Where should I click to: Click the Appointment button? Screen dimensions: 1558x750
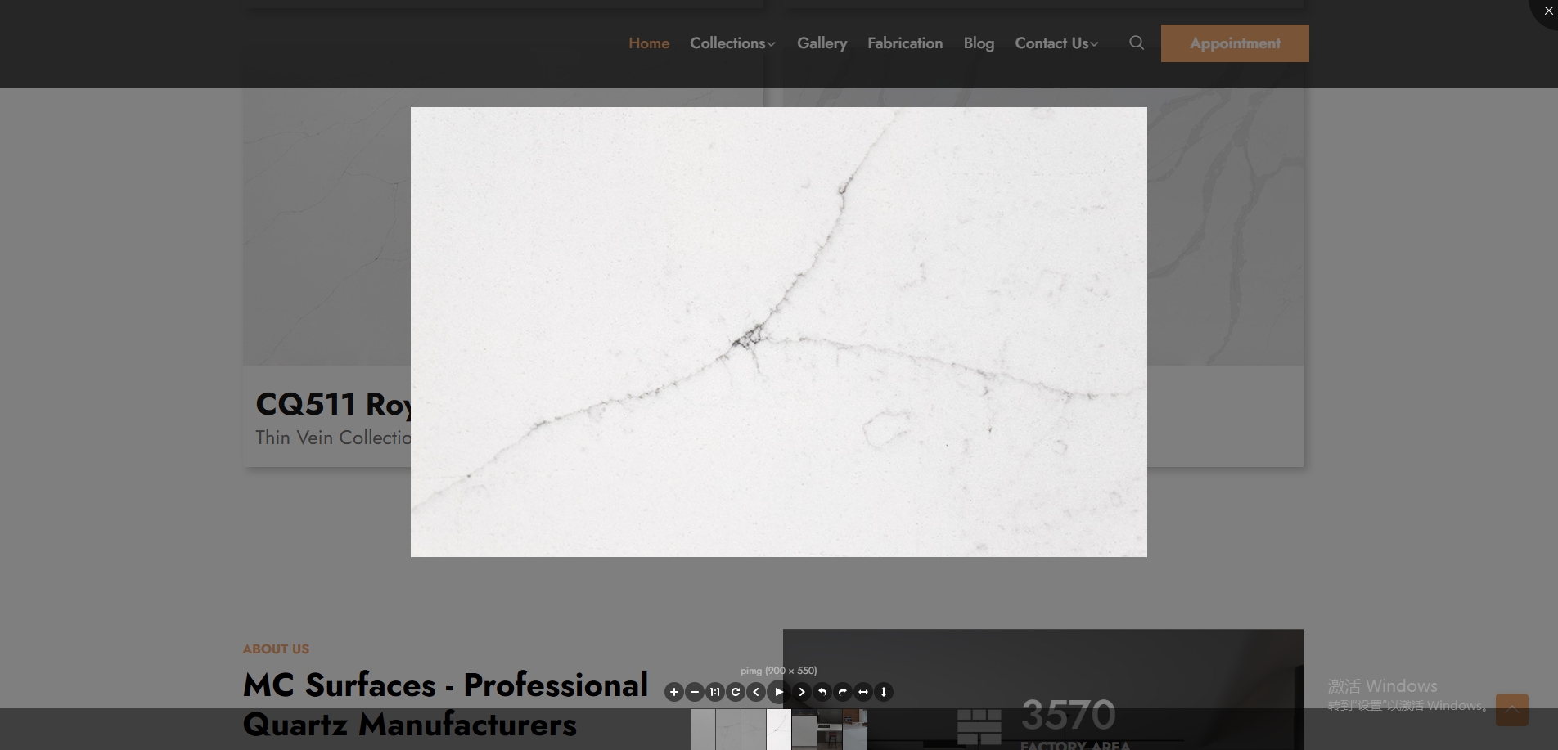(1235, 43)
